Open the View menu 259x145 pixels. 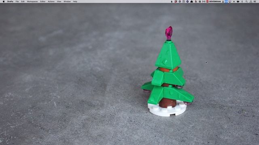59,2
